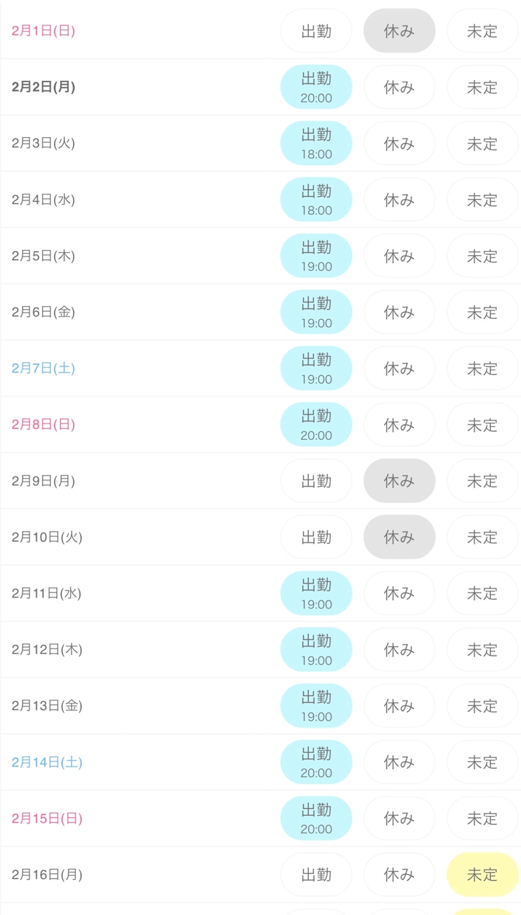Mark February 10 as 未定
521x915 pixels.
[482, 537]
